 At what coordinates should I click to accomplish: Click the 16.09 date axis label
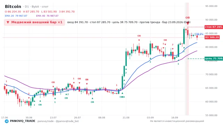pyautogui.click(x=175, y=117)
